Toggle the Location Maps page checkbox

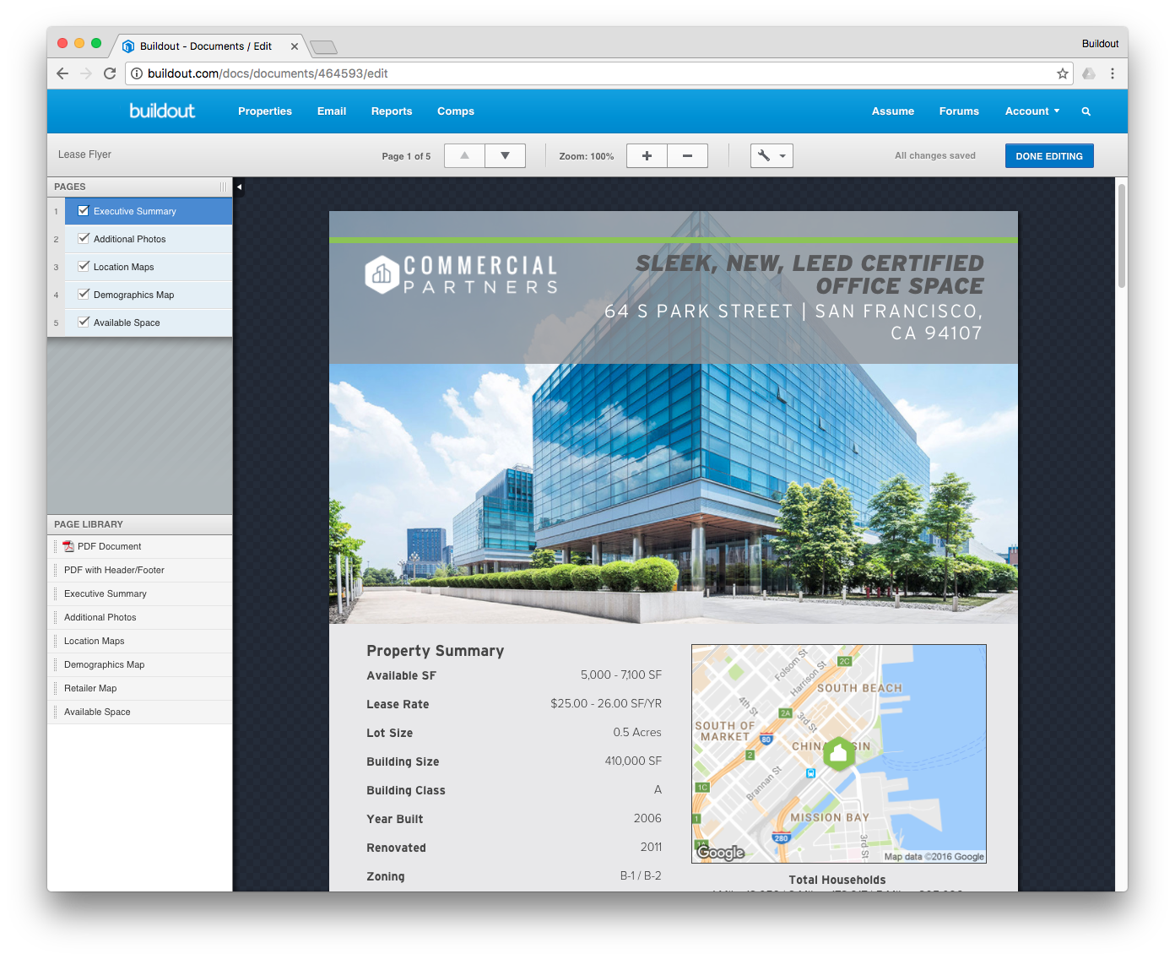pyautogui.click(x=84, y=267)
